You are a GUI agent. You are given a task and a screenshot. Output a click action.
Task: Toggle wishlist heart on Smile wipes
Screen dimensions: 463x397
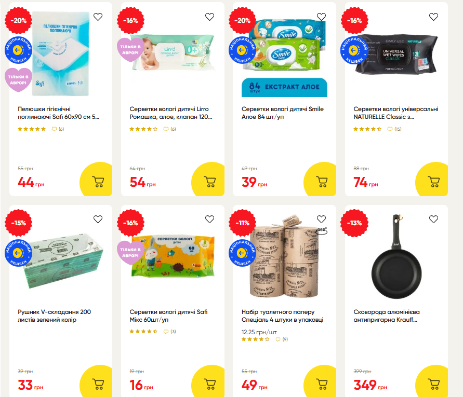(321, 17)
